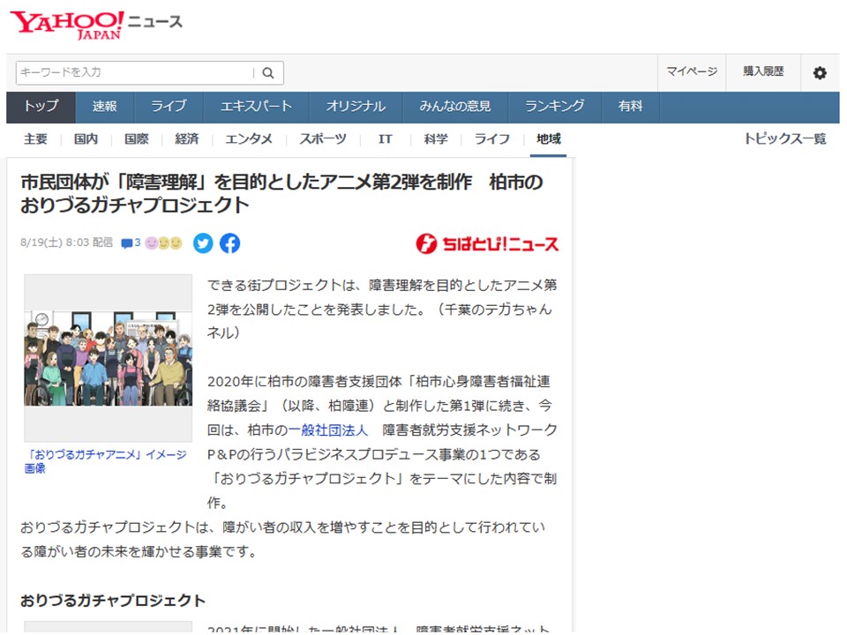Switch to the 速報 tab
The width and height of the screenshot is (847, 635).
[104, 106]
